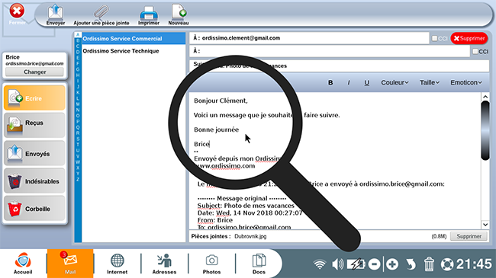Screen dimensions: 496x278
Task: Click the Imprimer printer icon
Action: click(x=149, y=14)
